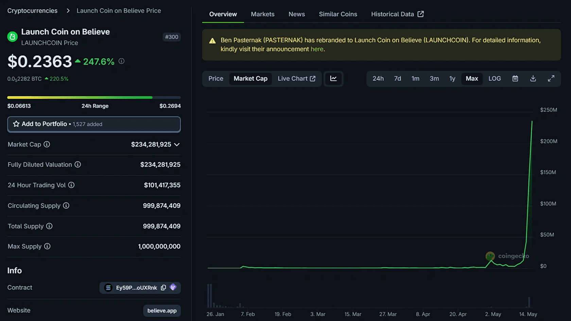Image resolution: width=571 pixels, height=321 pixels.
Task: Switch chart timeframe to 1y
Action: (452, 79)
